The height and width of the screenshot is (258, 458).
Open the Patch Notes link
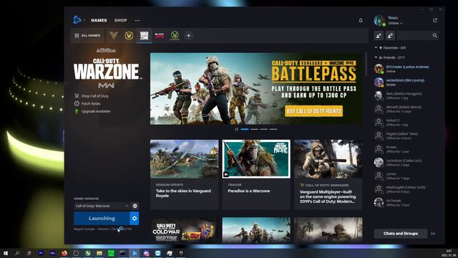(x=91, y=103)
